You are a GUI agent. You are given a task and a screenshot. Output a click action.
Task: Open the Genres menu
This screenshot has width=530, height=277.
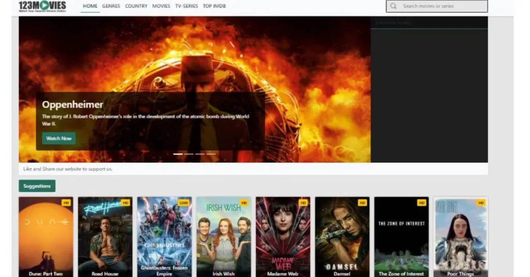tap(111, 6)
